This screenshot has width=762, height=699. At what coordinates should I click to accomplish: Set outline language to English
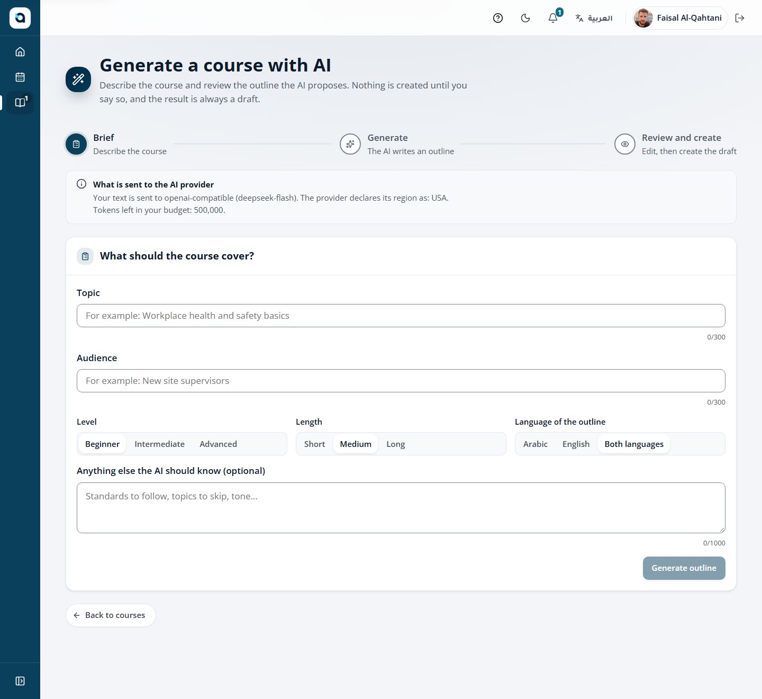point(576,444)
